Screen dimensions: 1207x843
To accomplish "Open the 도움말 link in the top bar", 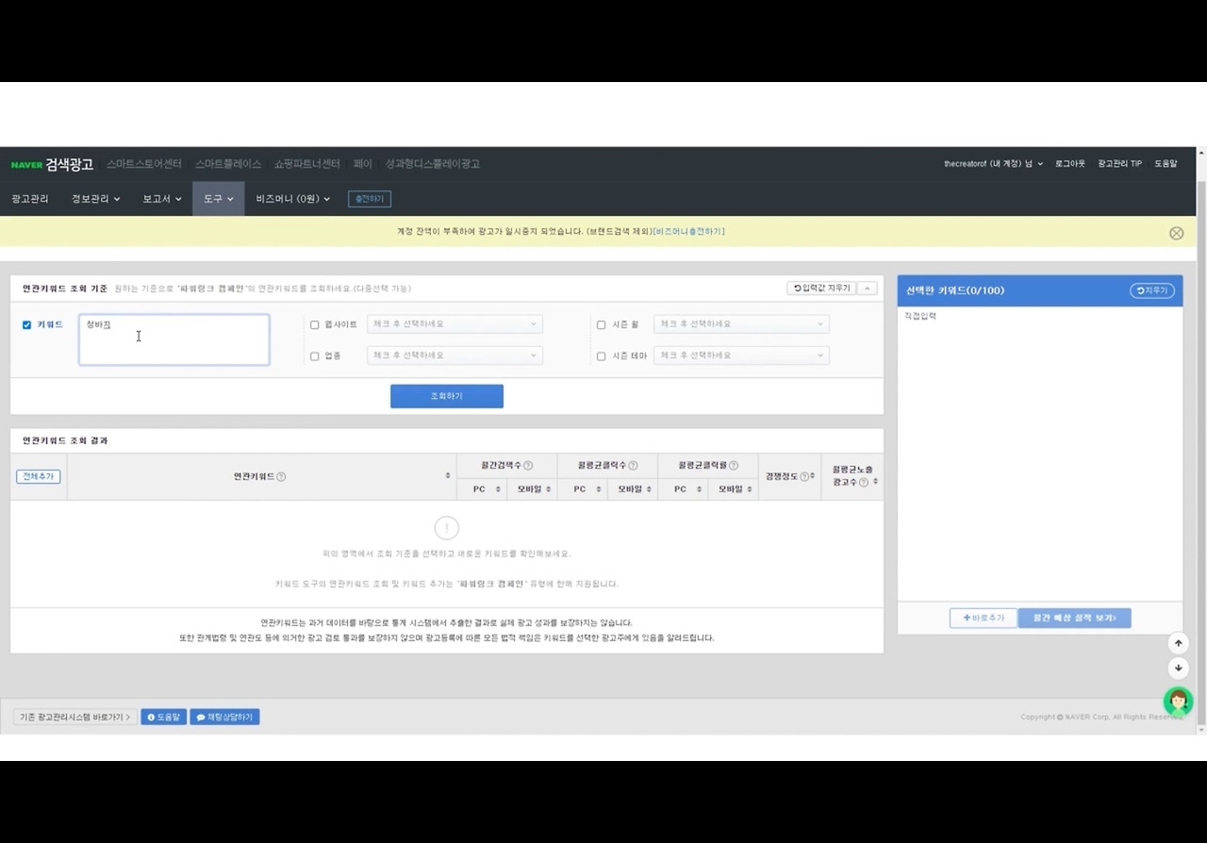I will point(1166,164).
